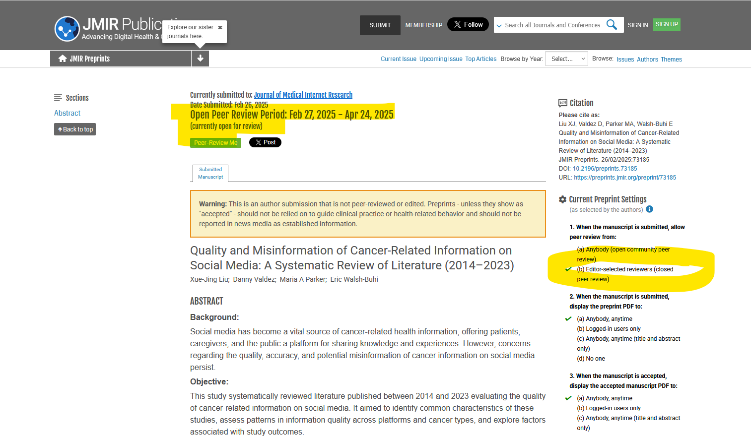Viewport: 751px width, 438px height.
Task: Browse by Themes link
Action: 672,60
